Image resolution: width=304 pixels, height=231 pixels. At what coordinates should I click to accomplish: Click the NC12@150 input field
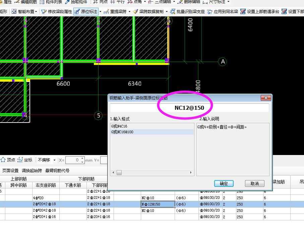click(189, 108)
